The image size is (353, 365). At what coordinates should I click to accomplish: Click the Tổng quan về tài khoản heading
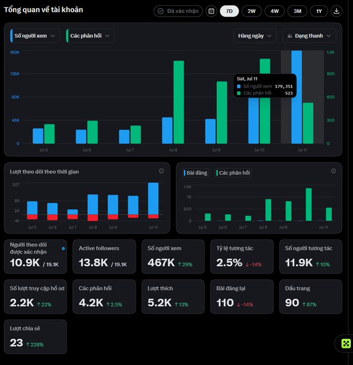pos(43,10)
